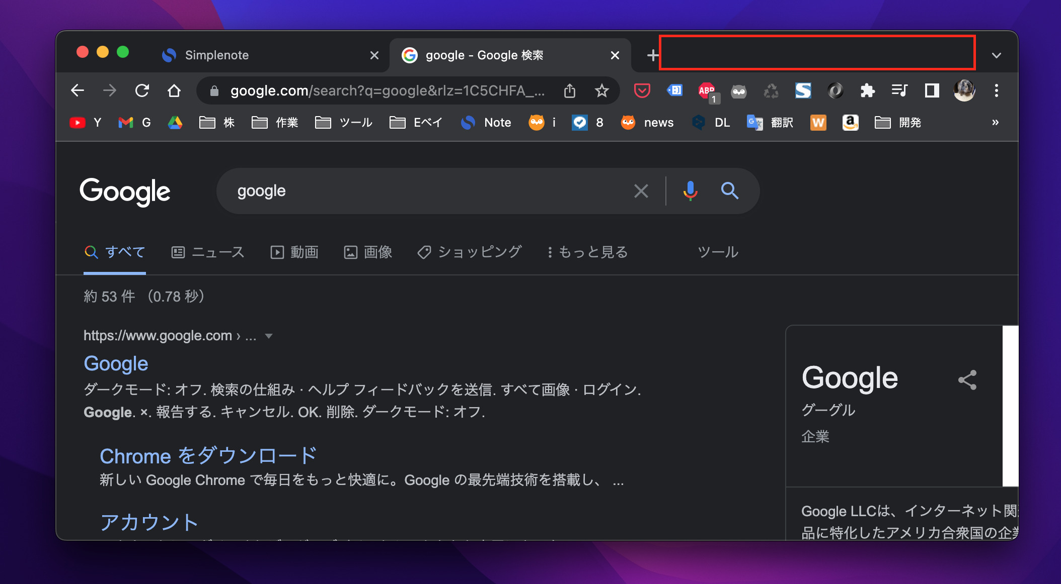
Task: Start voice search with the microphone
Action: coord(690,191)
